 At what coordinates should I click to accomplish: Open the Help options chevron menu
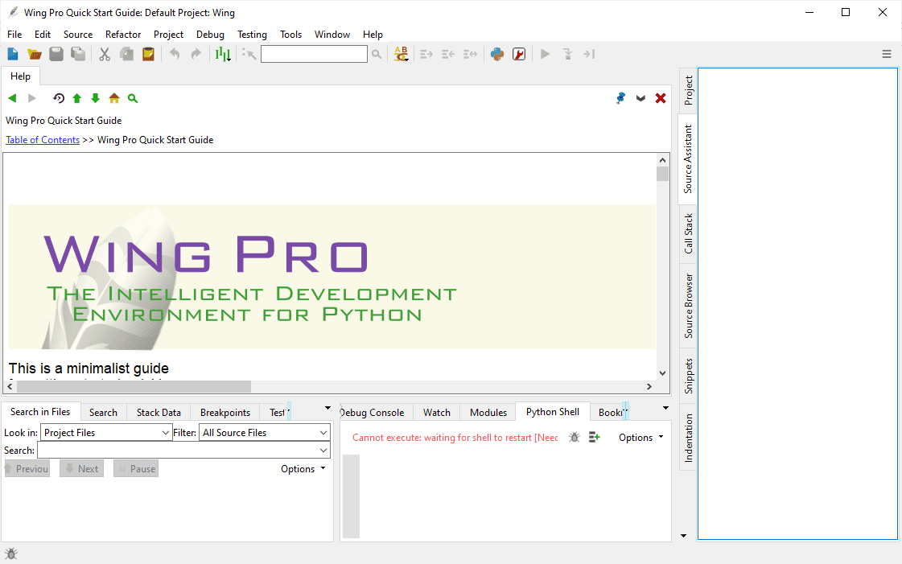(x=640, y=98)
